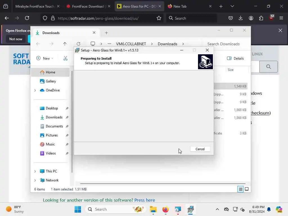Select Aero Glass for PC tab
This screenshot has height=216, width=288.
click(x=139, y=6)
